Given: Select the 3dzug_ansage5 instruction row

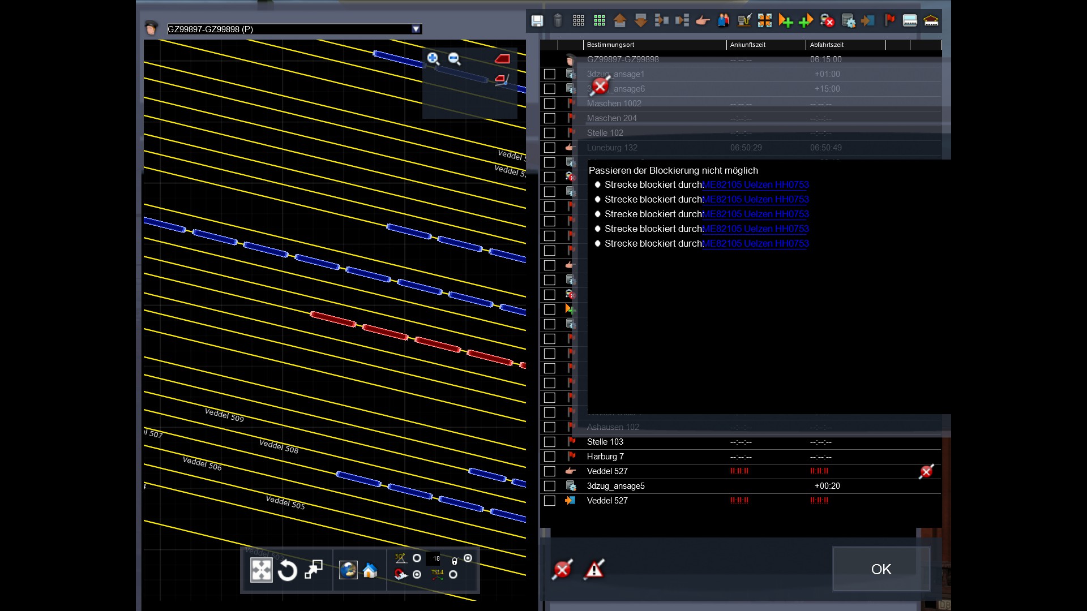Looking at the screenshot, I should (741, 486).
